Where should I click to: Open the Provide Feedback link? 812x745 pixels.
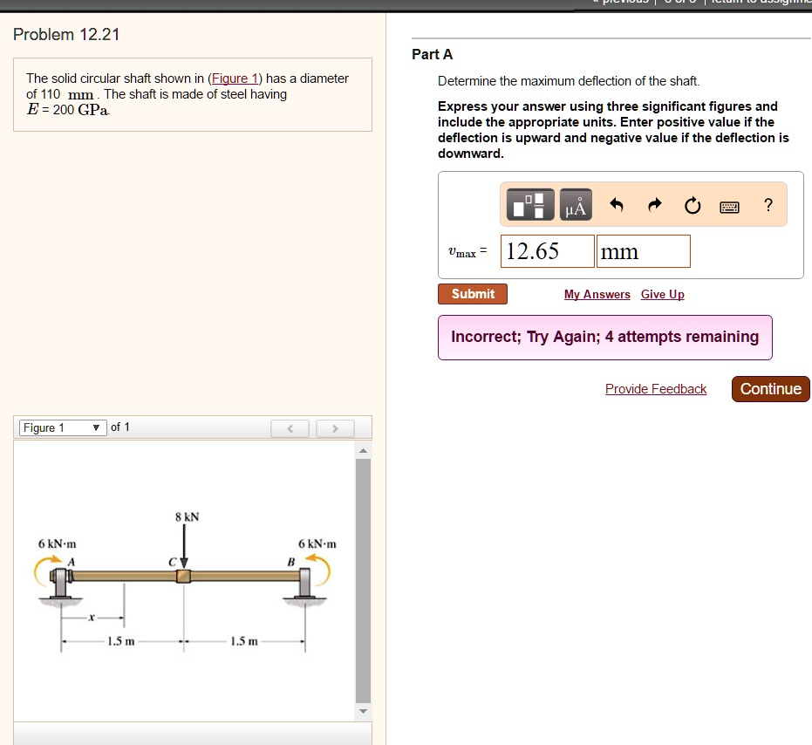click(x=656, y=389)
